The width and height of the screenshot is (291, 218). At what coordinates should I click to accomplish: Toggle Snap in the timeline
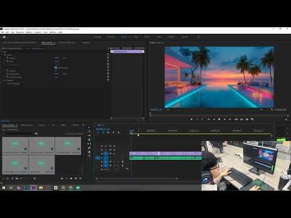pos(103,133)
